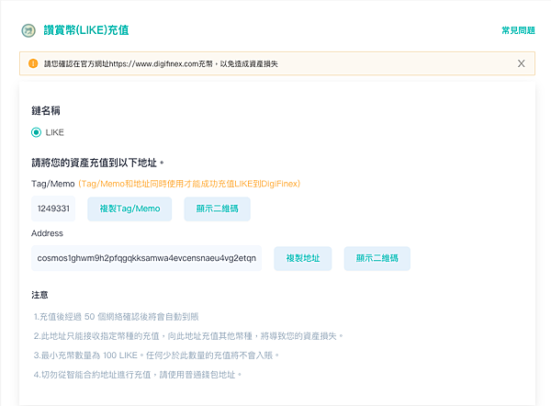Show QR code for Tag/Memo

pyautogui.click(x=217, y=209)
